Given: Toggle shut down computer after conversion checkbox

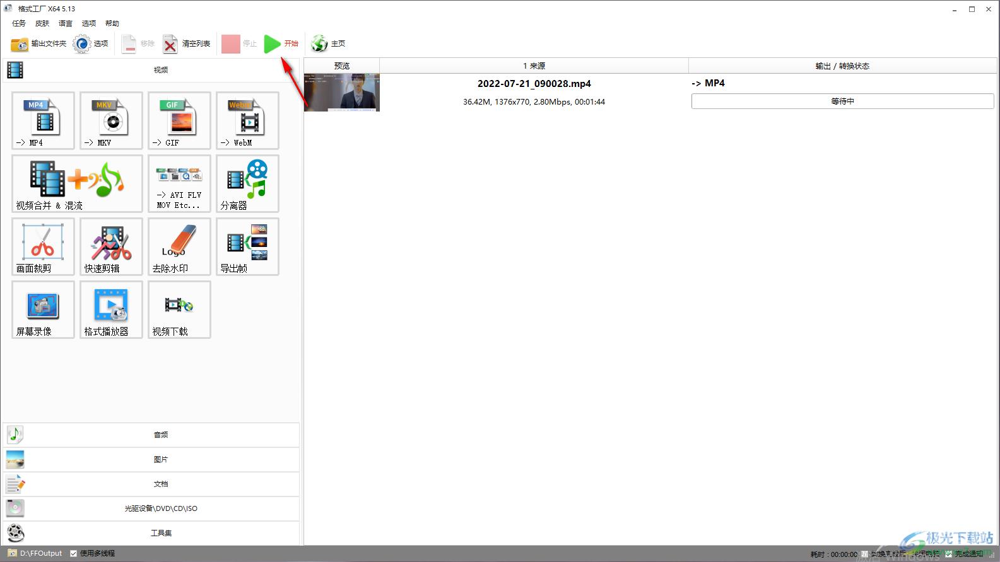Looking at the screenshot, I should (865, 554).
